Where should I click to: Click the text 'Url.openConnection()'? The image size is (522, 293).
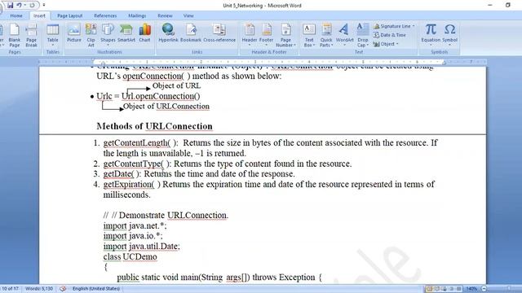[x=161, y=96]
